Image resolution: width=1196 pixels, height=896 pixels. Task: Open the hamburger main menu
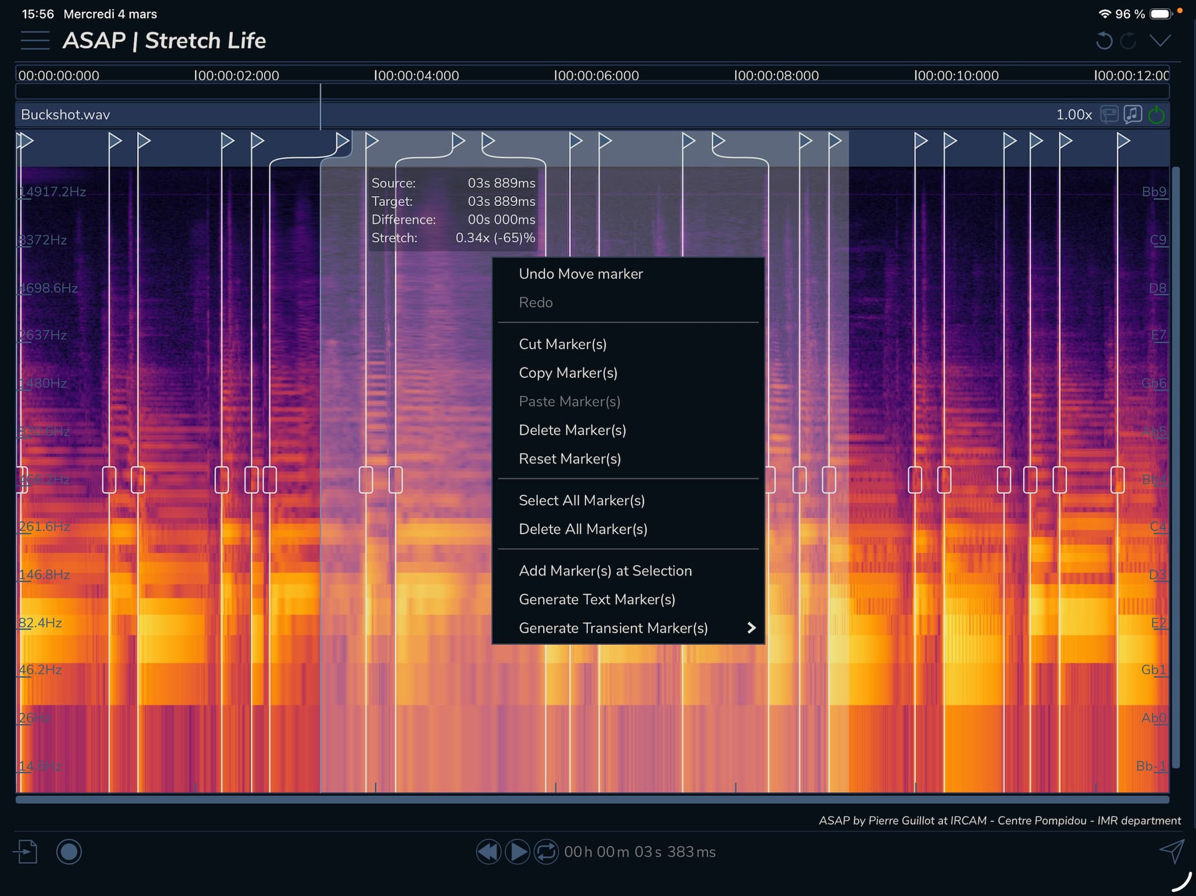point(35,40)
